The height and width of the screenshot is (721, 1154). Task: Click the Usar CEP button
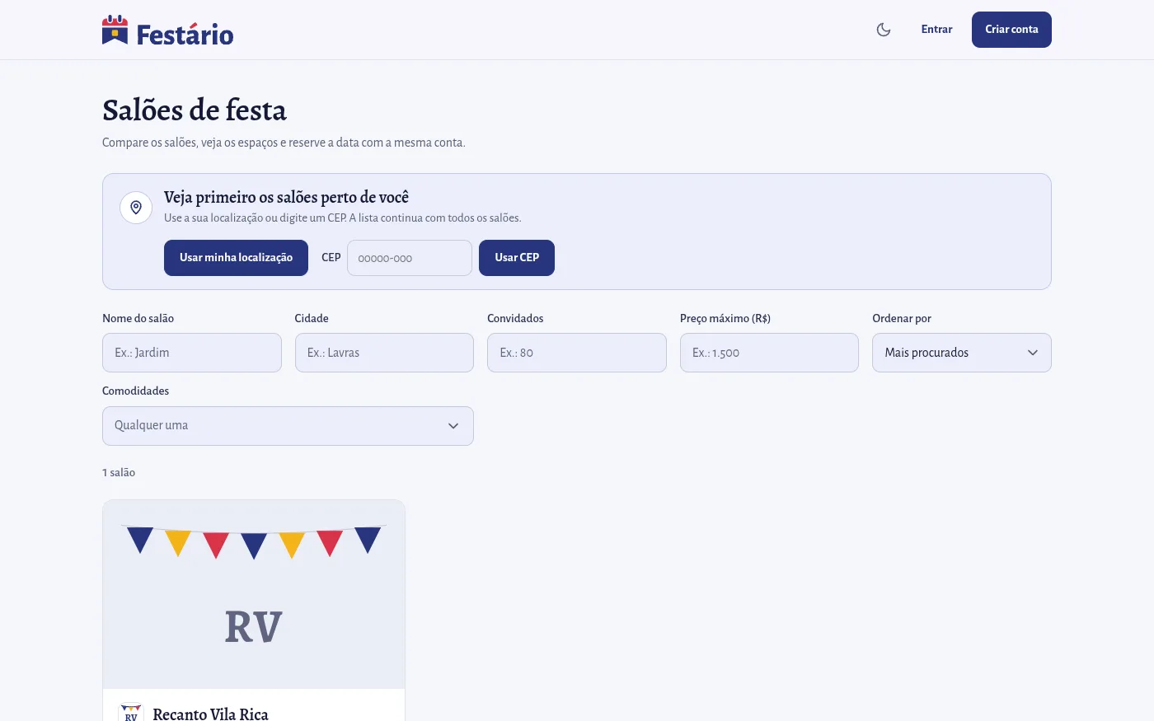517,258
